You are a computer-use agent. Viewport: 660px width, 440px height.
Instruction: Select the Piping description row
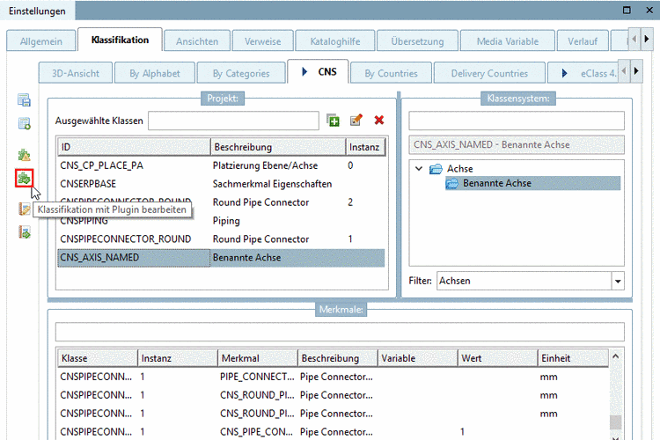[x=221, y=221]
